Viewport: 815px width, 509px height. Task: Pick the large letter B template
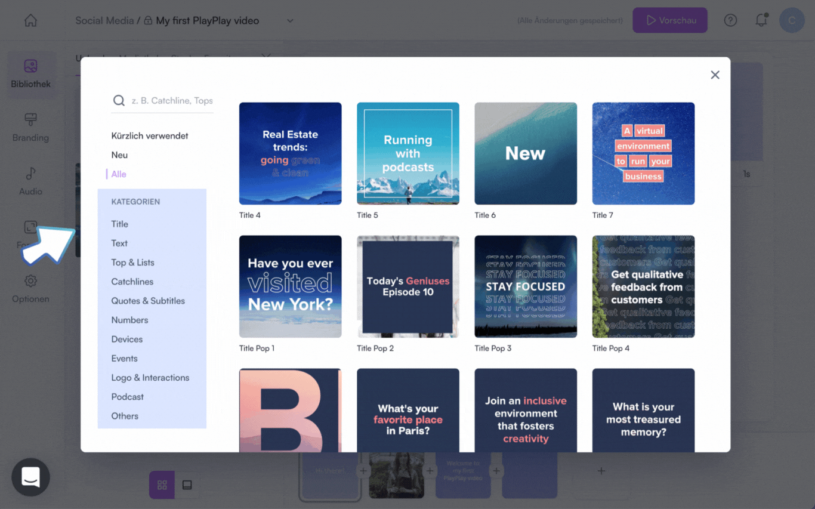pyautogui.click(x=291, y=410)
